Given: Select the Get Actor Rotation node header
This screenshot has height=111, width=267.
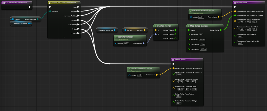Looking at the screenshot, I should click(x=130, y=38).
